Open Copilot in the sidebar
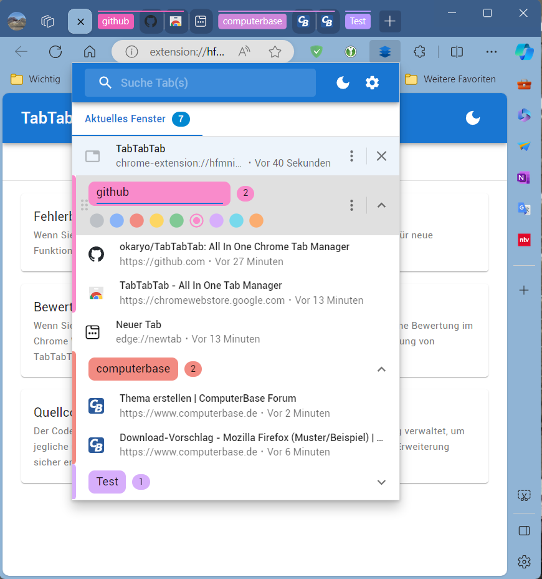Image resolution: width=542 pixels, height=579 pixels. tap(525, 52)
